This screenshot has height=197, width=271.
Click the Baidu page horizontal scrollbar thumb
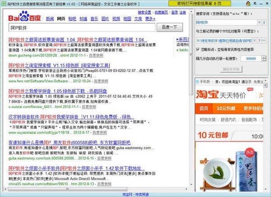(68, 189)
